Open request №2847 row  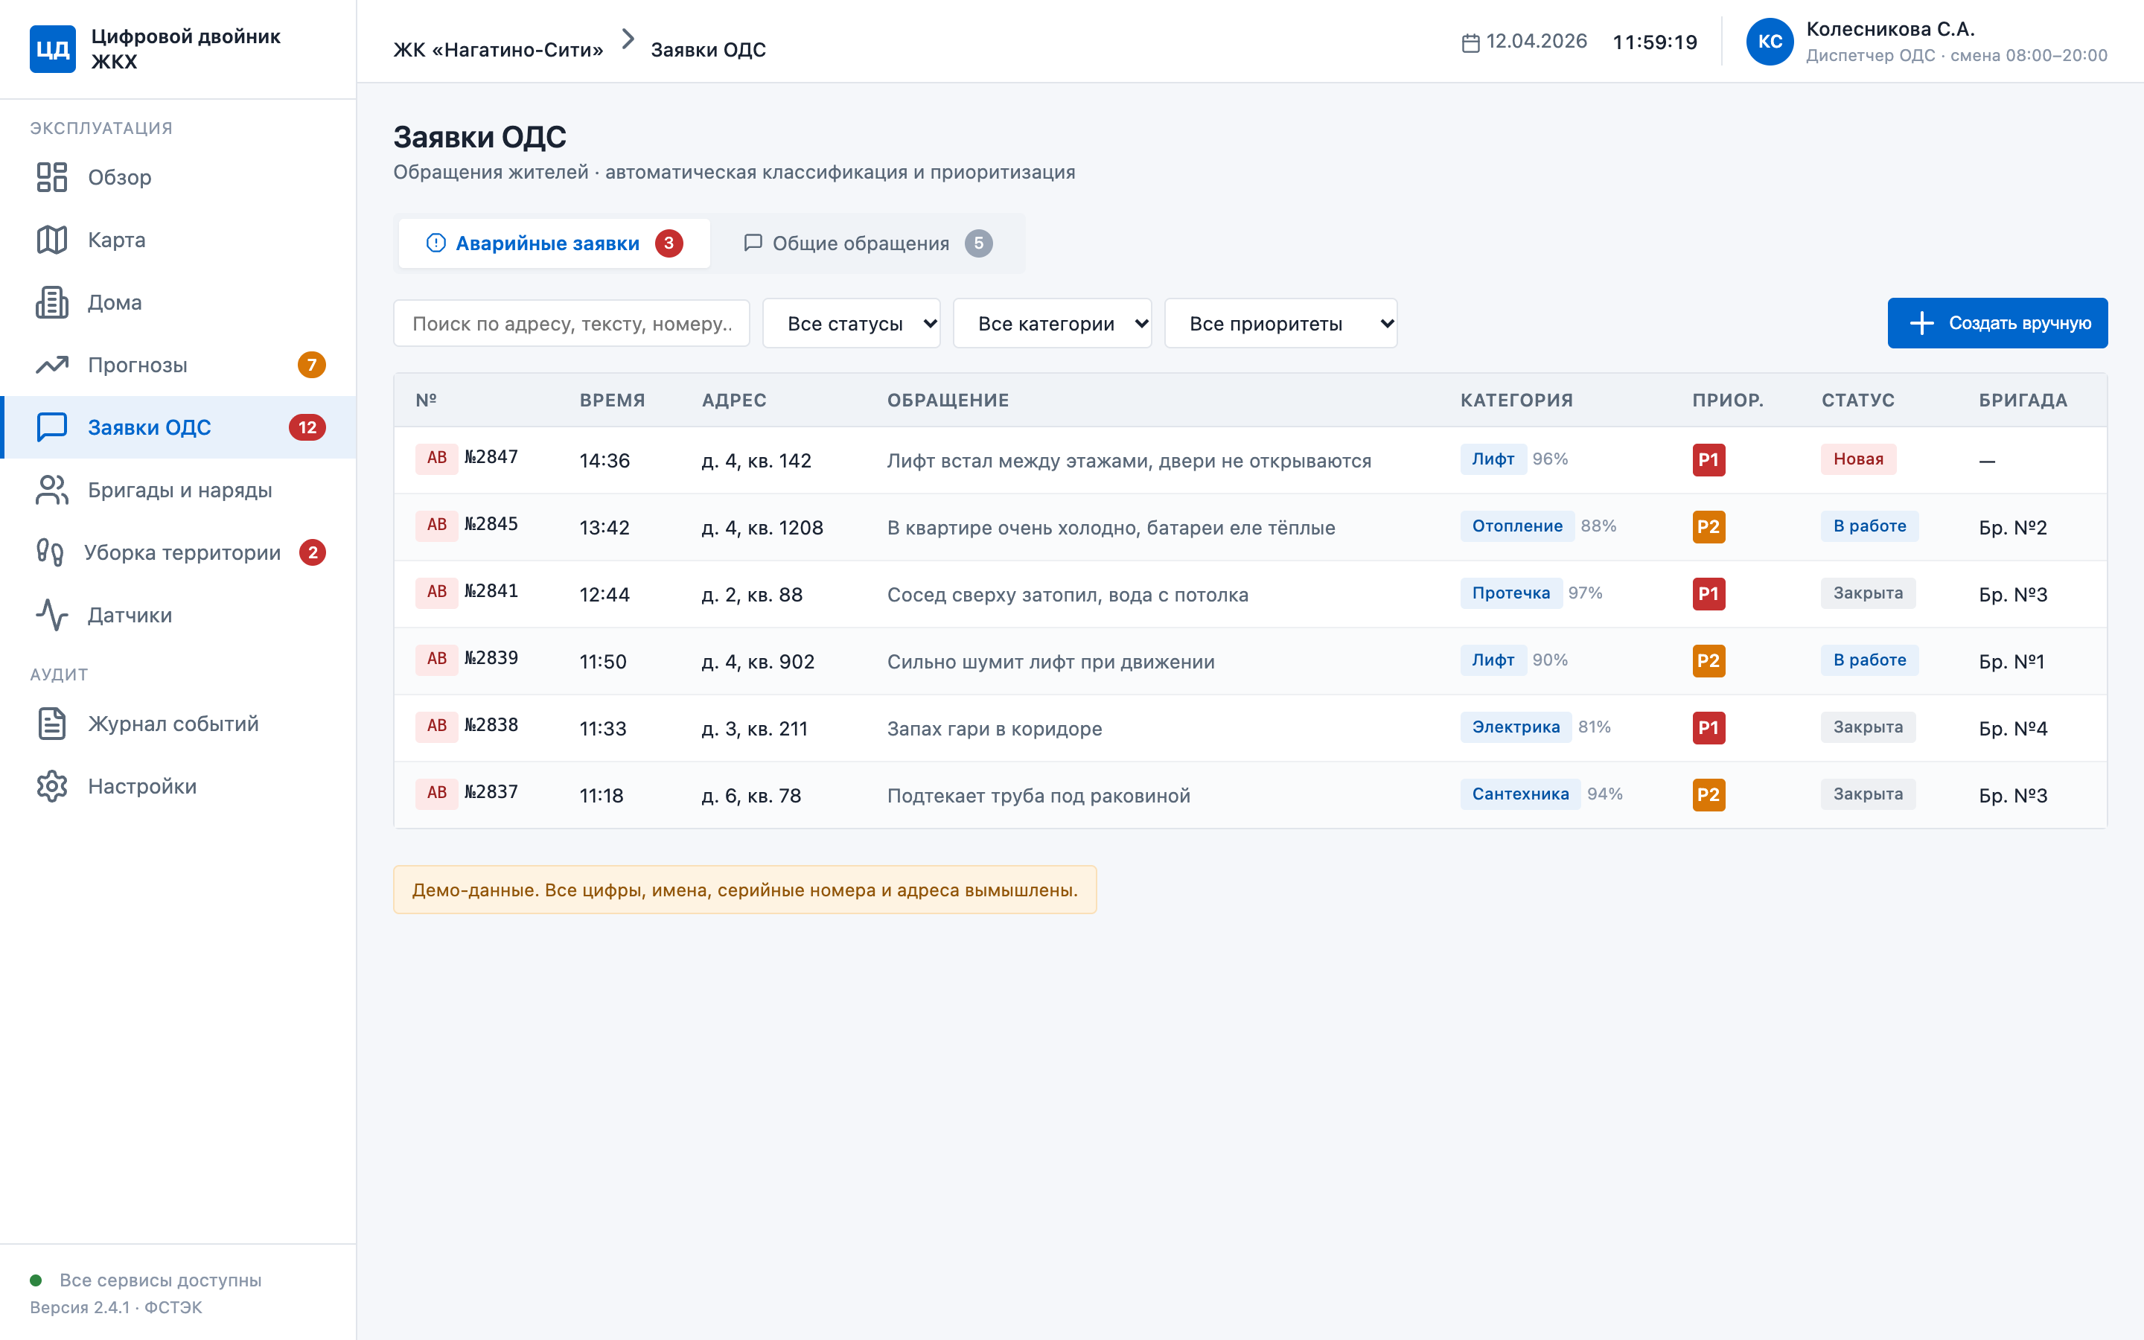pyautogui.click(x=1250, y=460)
